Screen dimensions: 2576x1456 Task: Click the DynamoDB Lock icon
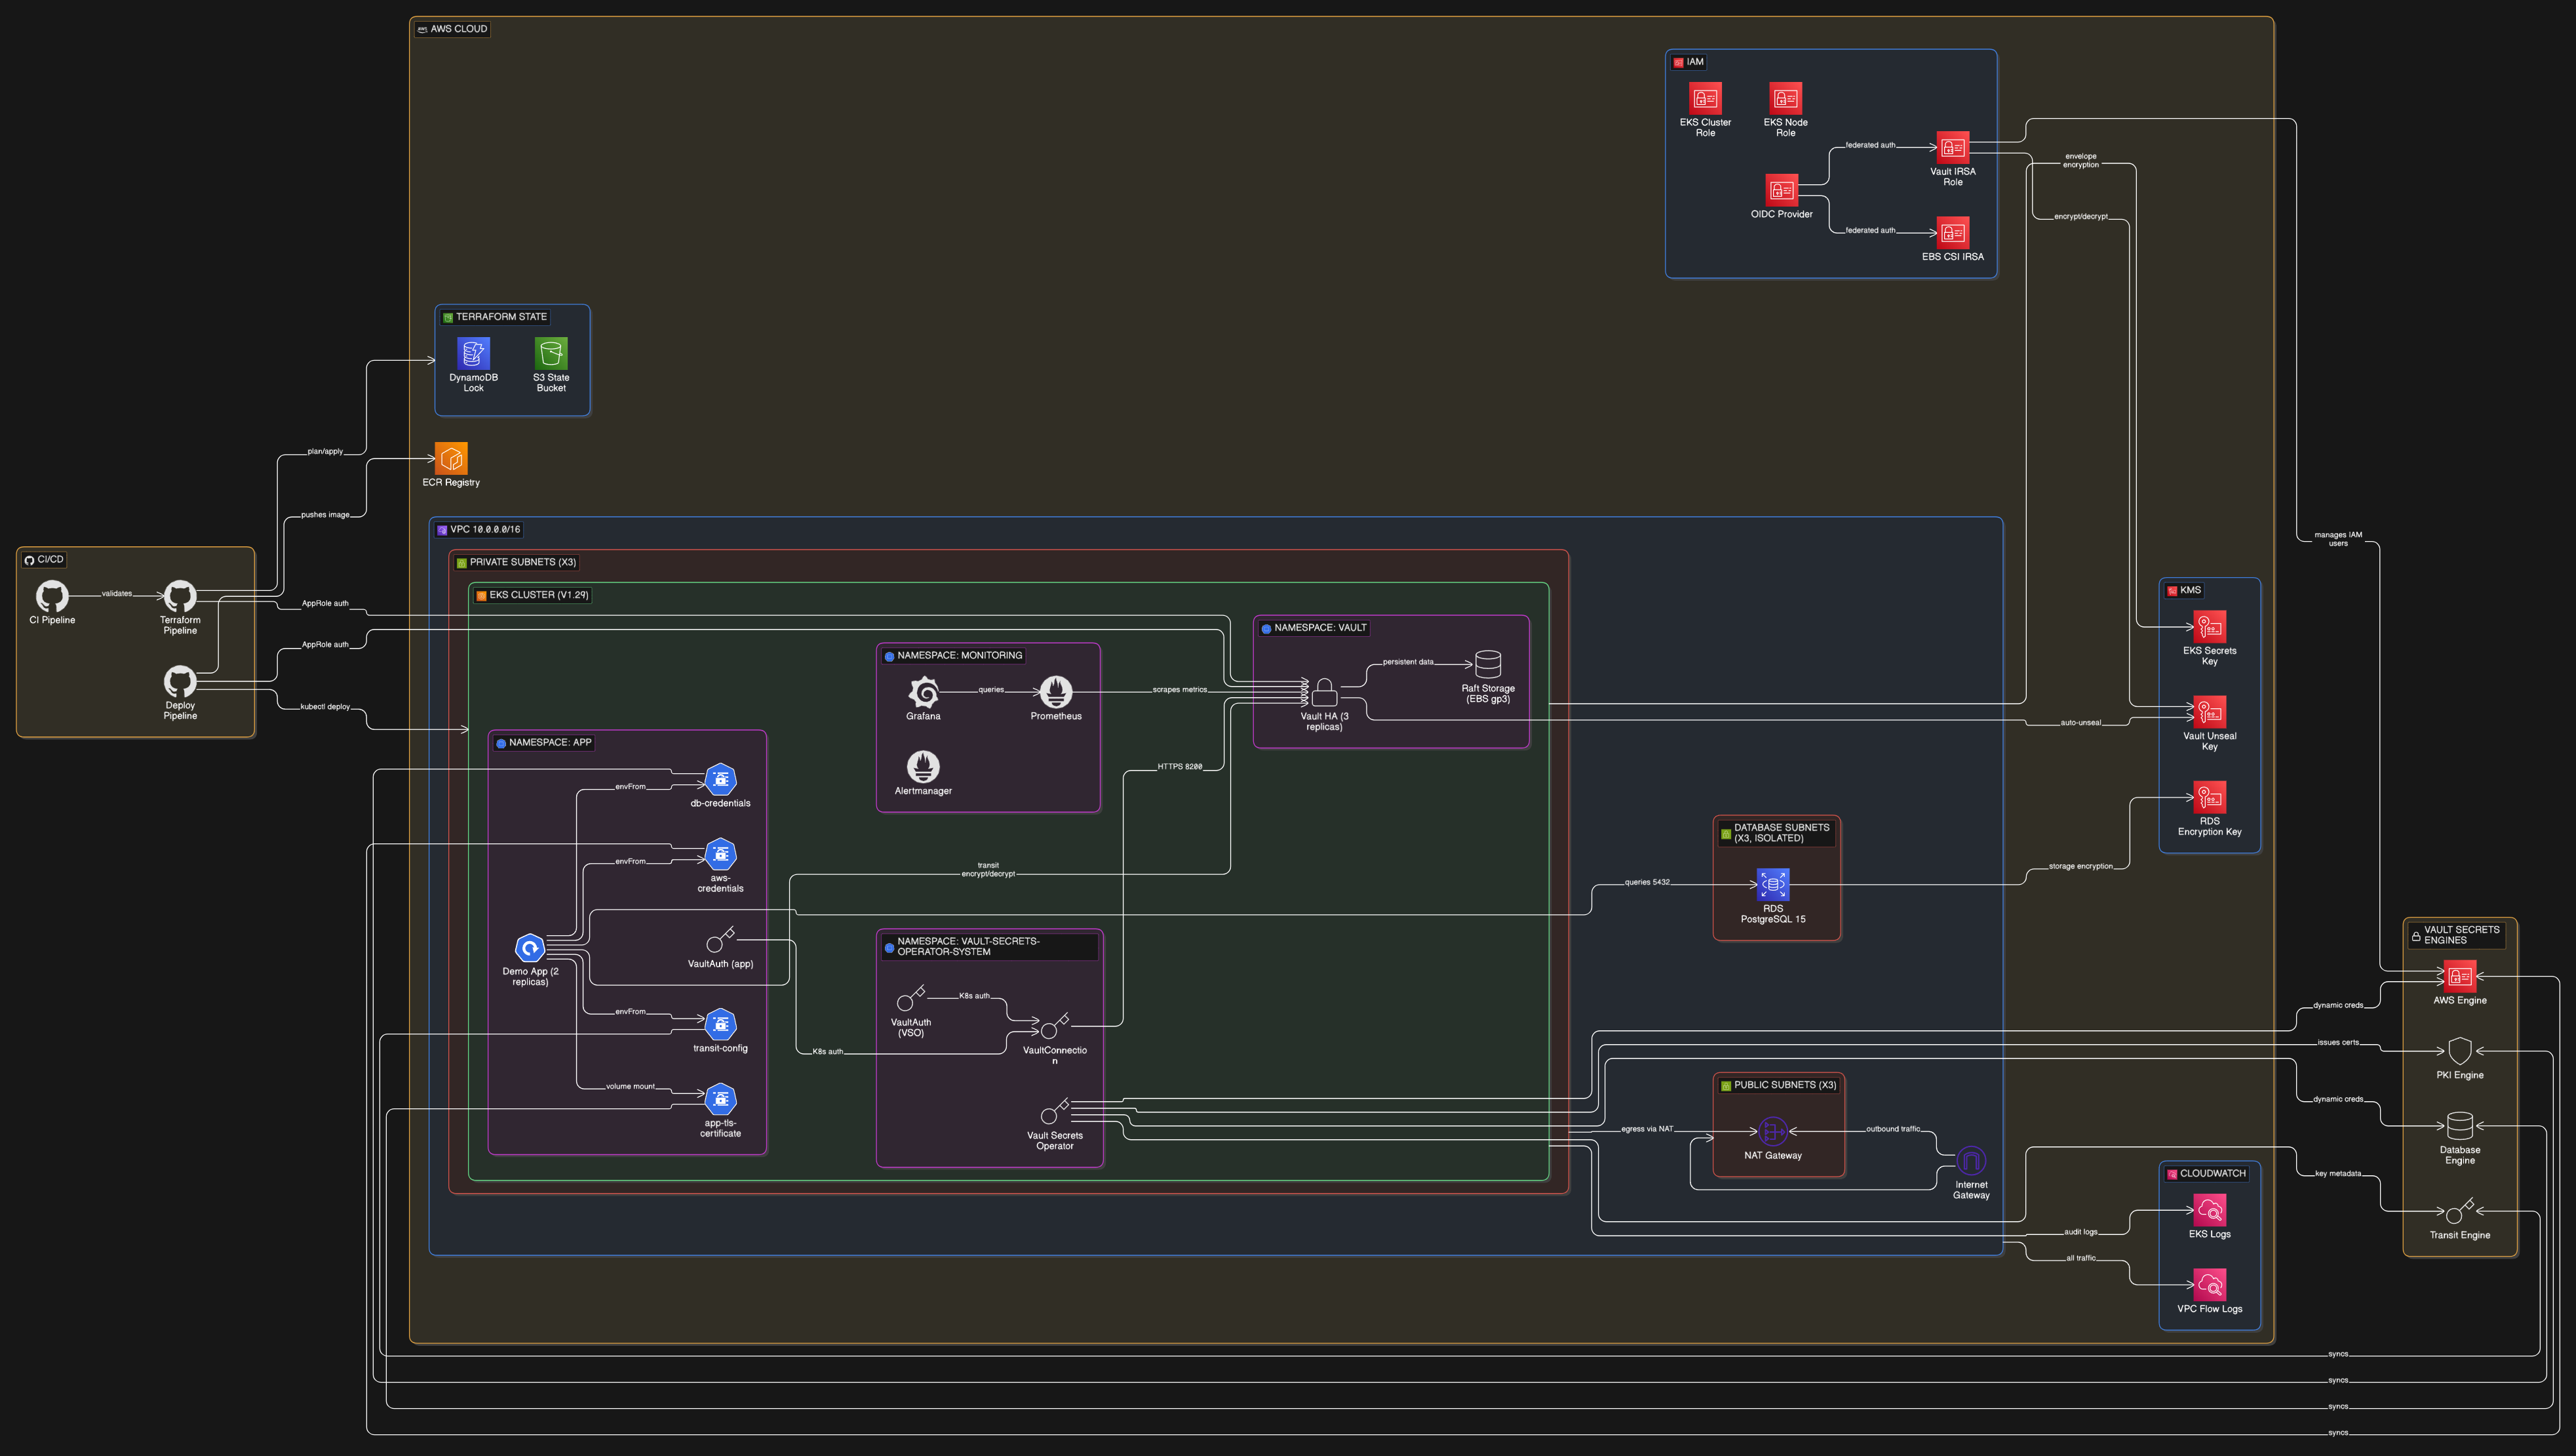[473, 354]
